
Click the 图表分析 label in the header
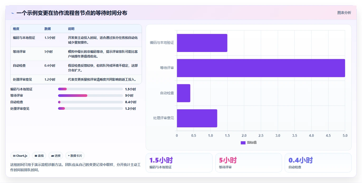[x=344, y=13]
